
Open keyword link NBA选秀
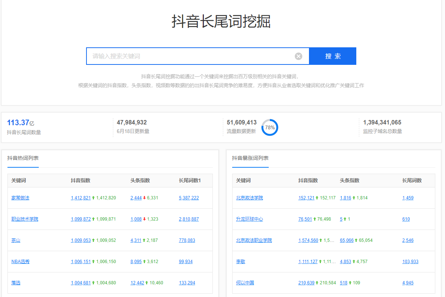click(20, 262)
